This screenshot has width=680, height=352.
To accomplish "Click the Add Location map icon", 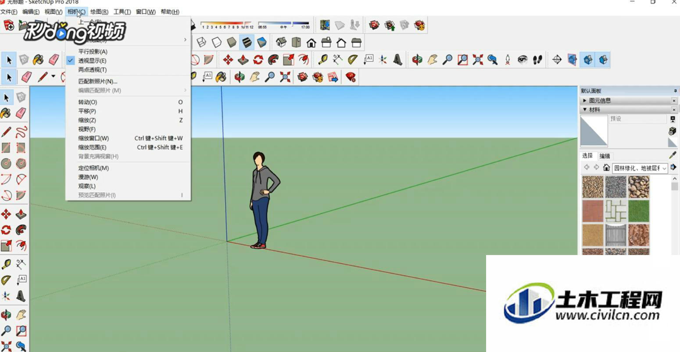I will (x=325, y=25).
